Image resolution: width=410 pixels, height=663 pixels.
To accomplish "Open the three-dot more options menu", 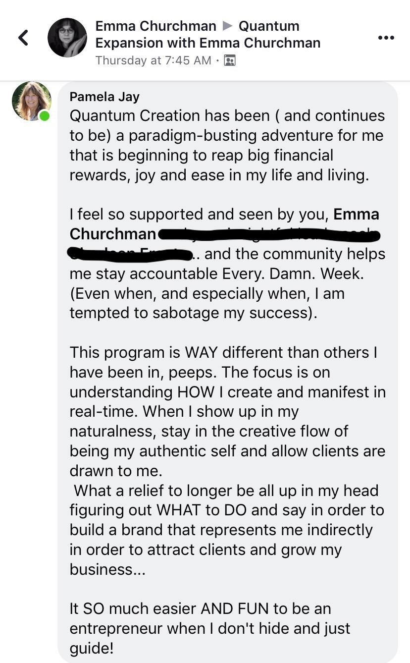I will 386,38.
